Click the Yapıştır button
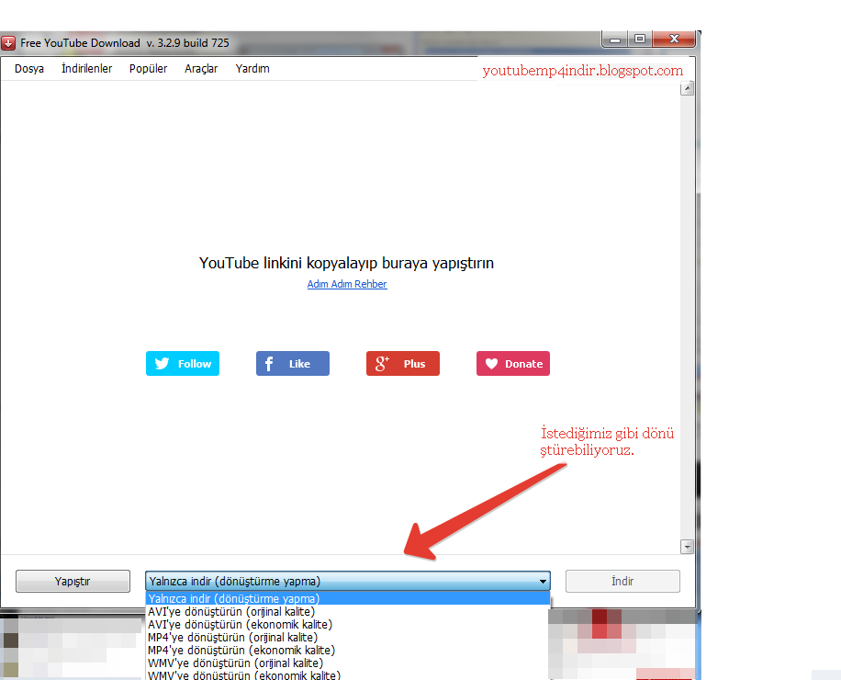The height and width of the screenshot is (680, 841). pyautogui.click(x=73, y=581)
